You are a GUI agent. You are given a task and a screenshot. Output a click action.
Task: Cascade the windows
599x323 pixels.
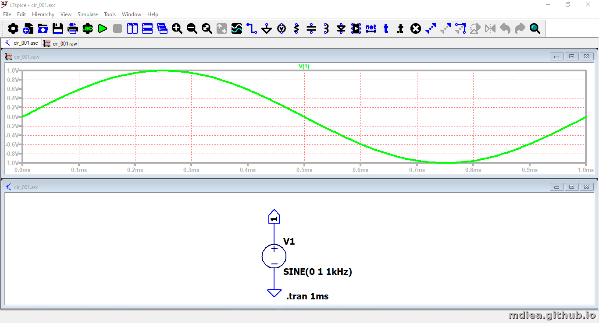tap(162, 29)
